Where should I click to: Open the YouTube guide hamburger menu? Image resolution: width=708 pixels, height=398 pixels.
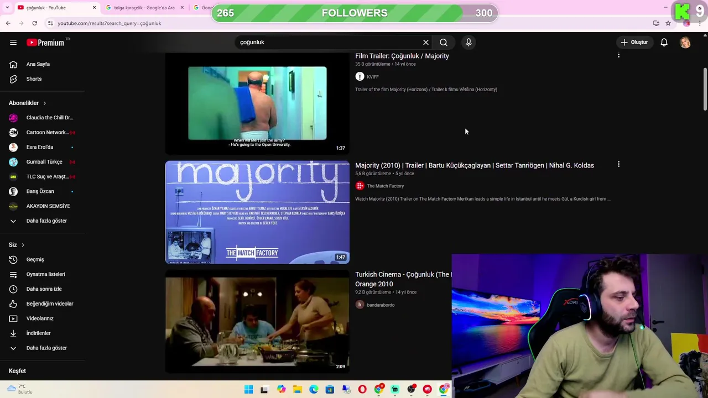[13, 43]
